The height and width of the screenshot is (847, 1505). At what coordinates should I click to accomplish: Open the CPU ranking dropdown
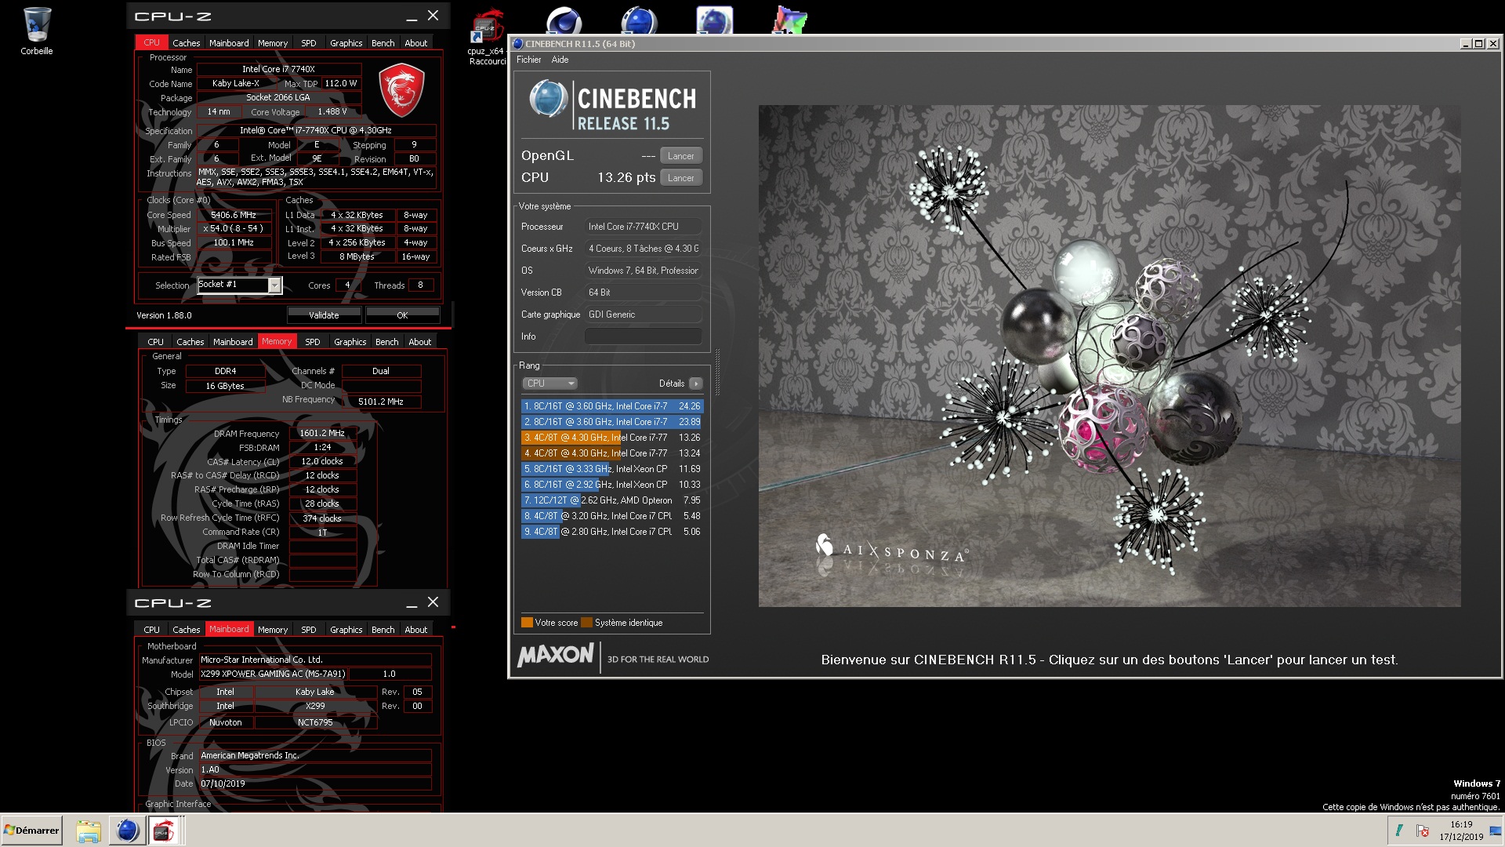(549, 384)
